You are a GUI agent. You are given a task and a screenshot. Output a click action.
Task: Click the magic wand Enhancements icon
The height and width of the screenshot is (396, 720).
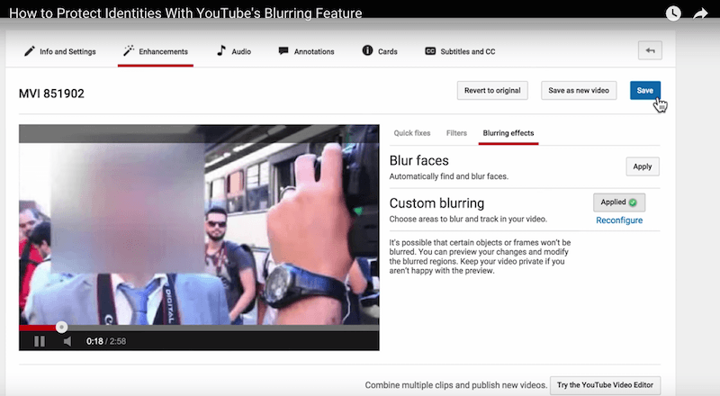129,50
